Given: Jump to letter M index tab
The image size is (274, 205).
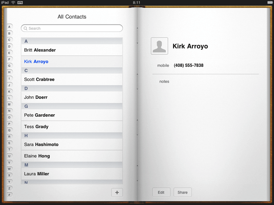Looking at the screenshot, I should (x=9, y=105).
